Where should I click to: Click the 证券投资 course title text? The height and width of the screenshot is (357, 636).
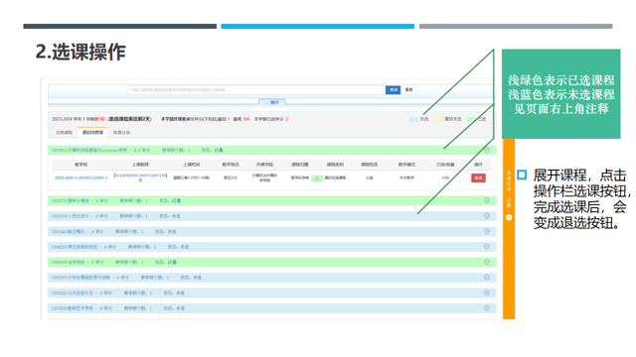click(78, 262)
